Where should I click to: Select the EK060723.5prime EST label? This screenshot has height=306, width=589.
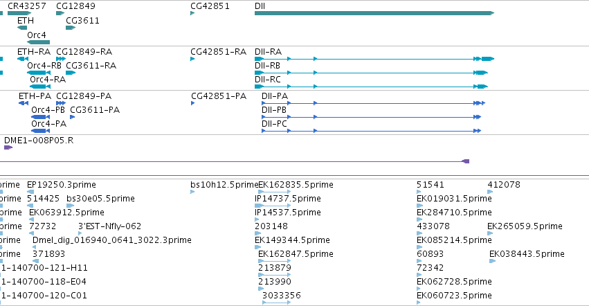(455, 296)
